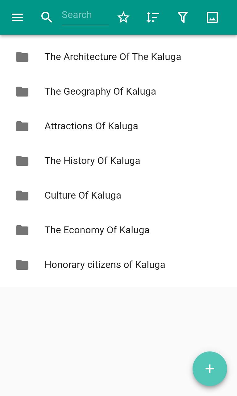Open the hamburger navigation menu
Viewport: 237px width, 396px height.
pyautogui.click(x=17, y=17)
